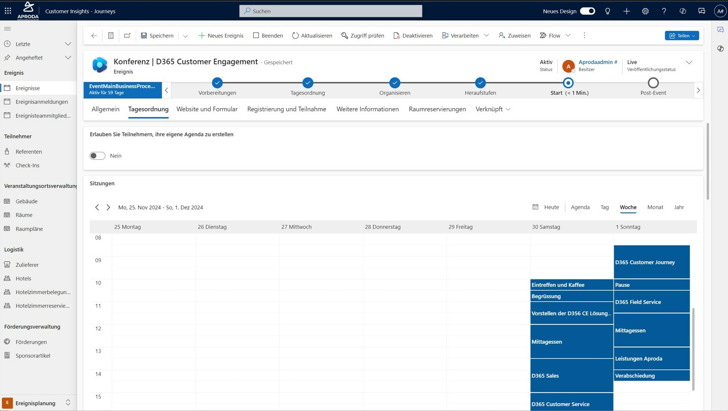Toggle Neues Design off

click(588, 11)
